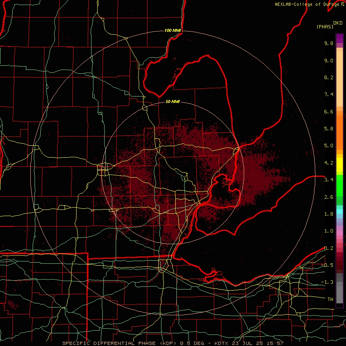
Task: Click the 6.6 legend value
Action: point(329,111)
